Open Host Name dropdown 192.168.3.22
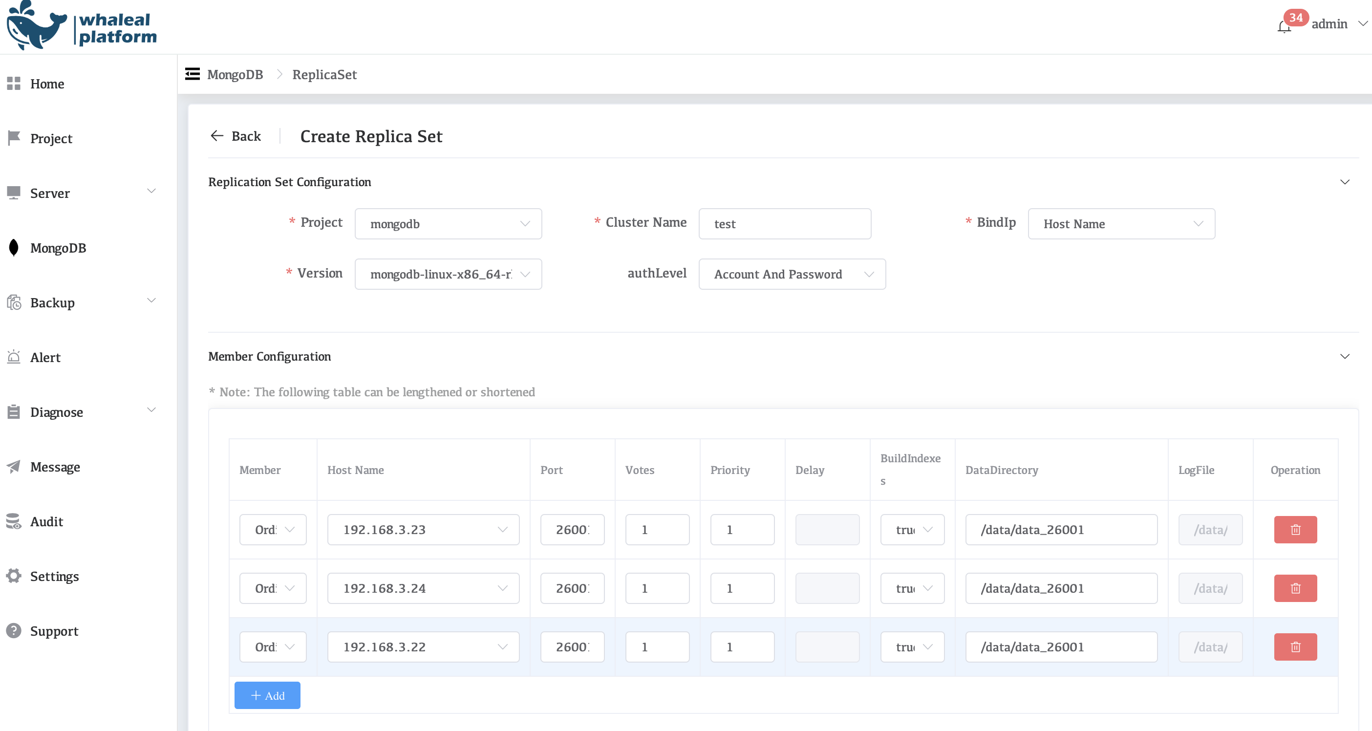The height and width of the screenshot is (731, 1372). coord(423,647)
